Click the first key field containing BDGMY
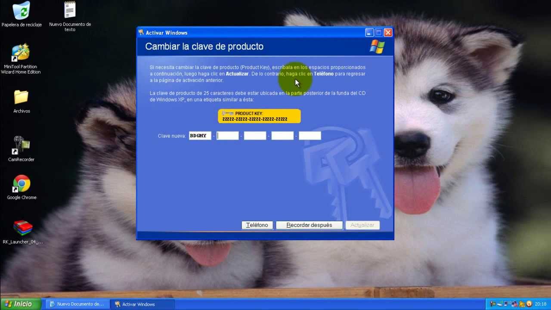This screenshot has width=551, height=310. tap(200, 136)
